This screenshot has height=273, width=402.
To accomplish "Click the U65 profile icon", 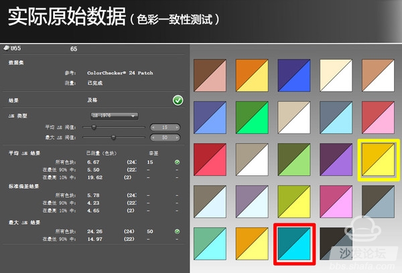I will 7,48.
